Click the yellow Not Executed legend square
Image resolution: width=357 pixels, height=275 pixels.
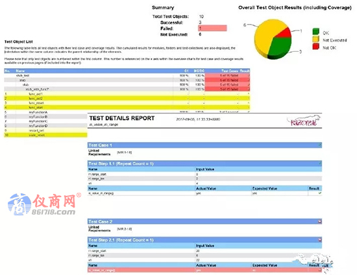[x=315, y=39]
